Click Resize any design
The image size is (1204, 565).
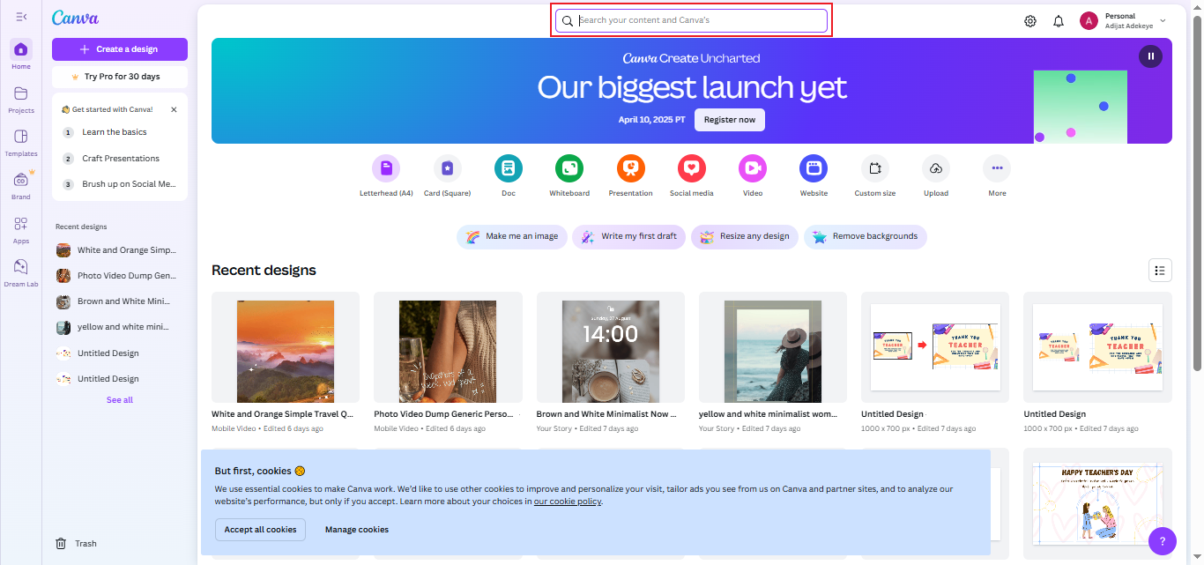point(745,236)
